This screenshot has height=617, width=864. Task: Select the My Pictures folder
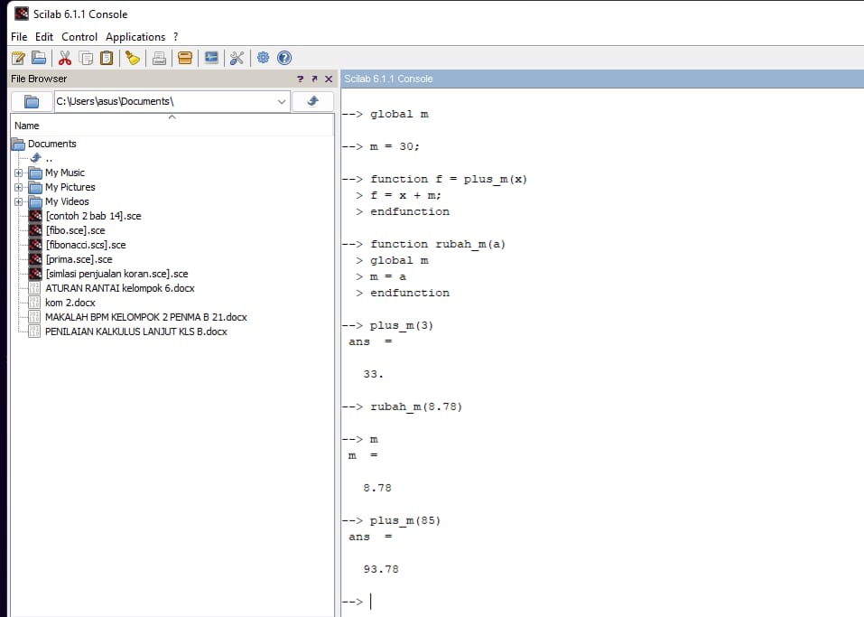(x=70, y=187)
